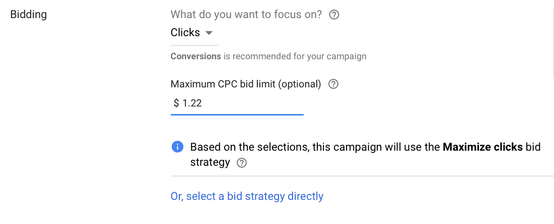This screenshot has width=554, height=224.
Task: Click 'Or, select a bid strategy directly'
Action: tap(247, 196)
